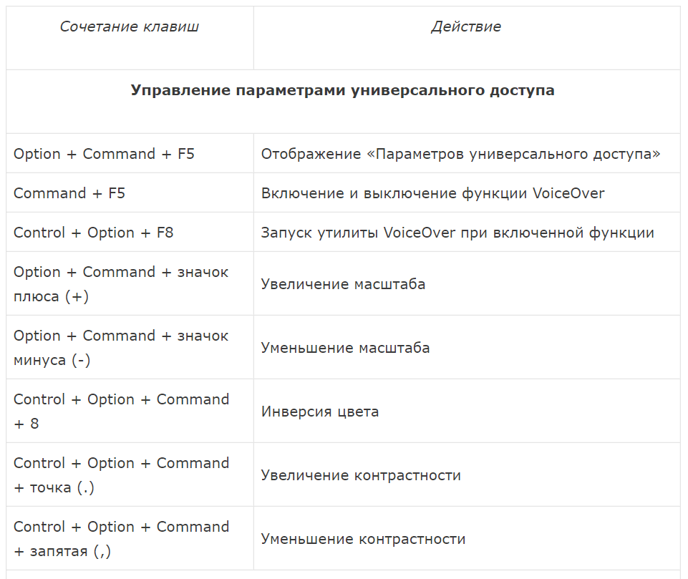Click the 'значок плюса (+)' shortcut cell
Image resolution: width=688 pixels, height=579 pixels.
pyautogui.click(x=121, y=284)
